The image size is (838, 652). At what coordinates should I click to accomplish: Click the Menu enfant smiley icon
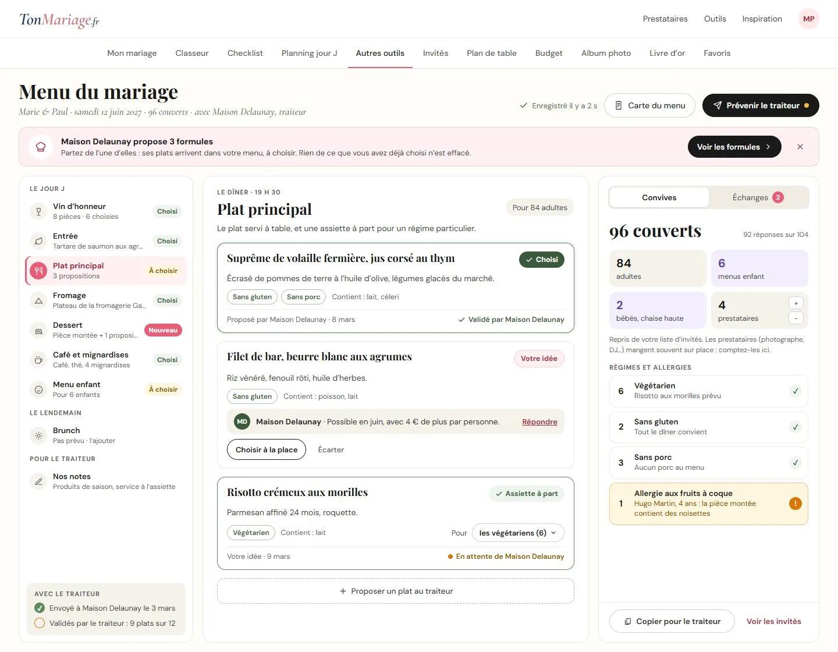pyautogui.click(x=38, y=389)
